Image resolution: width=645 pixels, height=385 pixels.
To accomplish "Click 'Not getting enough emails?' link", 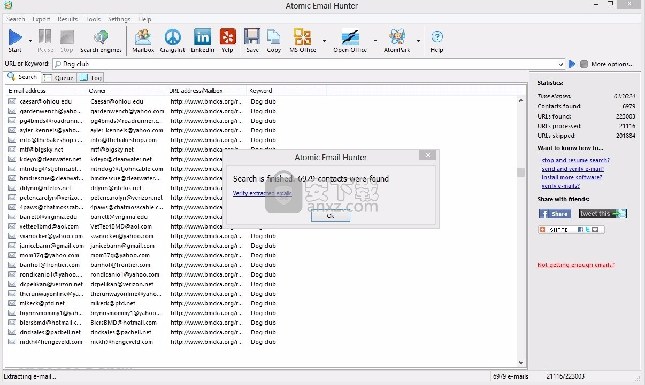I will pyautogui.click(x=576, y=265).
